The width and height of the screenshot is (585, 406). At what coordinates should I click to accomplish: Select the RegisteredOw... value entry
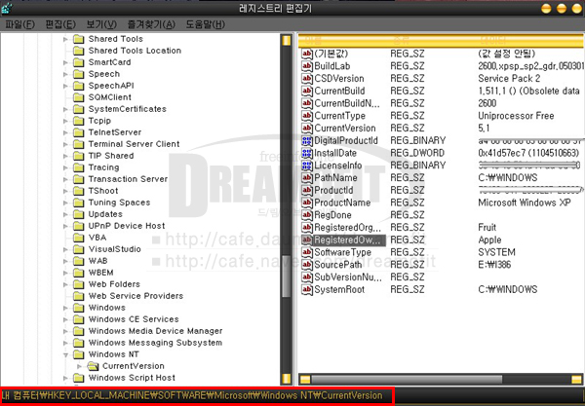(348, 240)
